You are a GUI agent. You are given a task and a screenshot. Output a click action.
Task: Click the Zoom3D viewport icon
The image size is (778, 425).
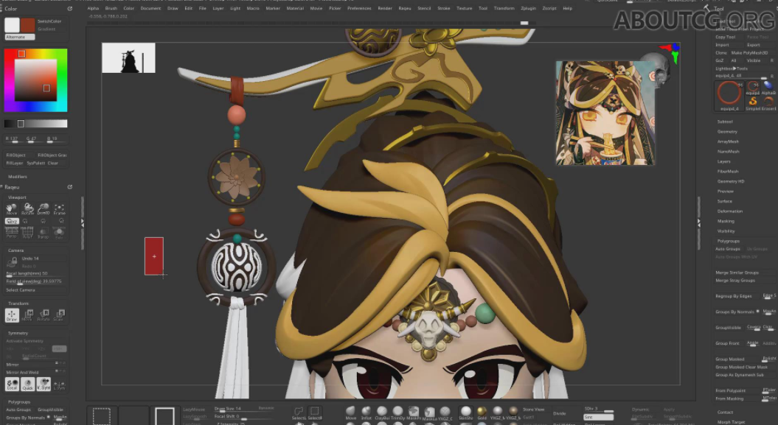click(x=44, y=208)
